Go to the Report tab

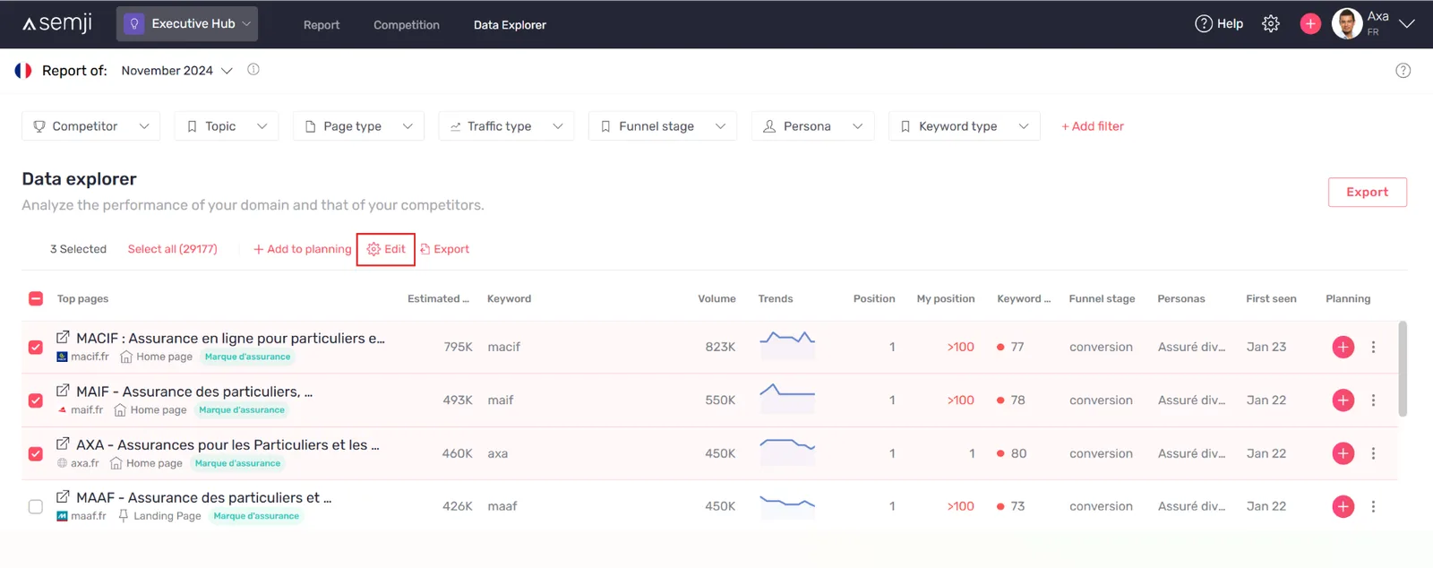click(322, 25)
